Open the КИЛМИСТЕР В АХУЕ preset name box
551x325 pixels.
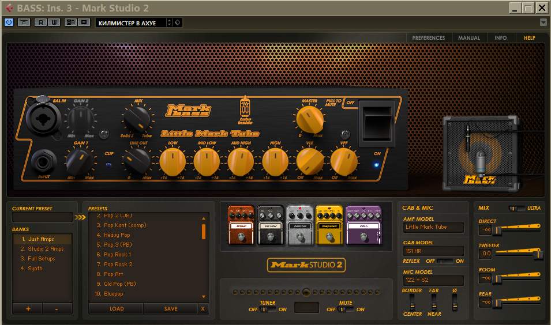pyautogui.click(x=131, y=23)
